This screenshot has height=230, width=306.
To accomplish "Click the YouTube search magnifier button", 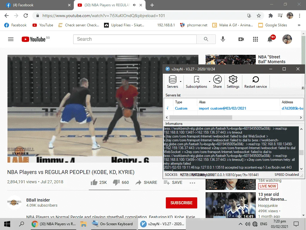I will pyautogui.click(x=206, y=39).
